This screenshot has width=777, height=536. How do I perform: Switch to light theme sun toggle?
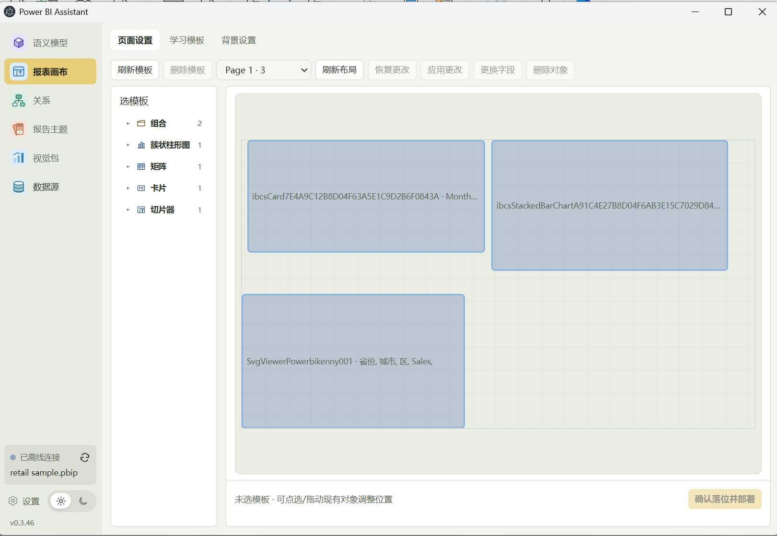(x=61, y=501)
